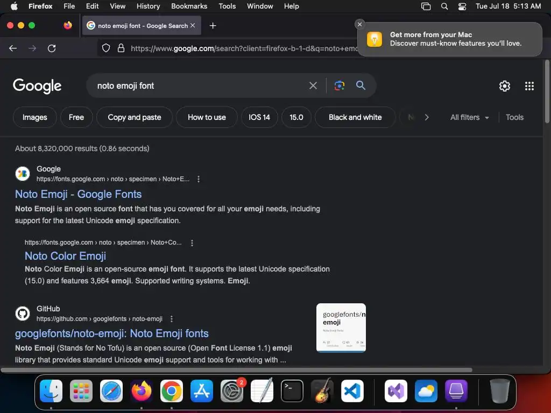Open Visual Studio Code from the Dock
The image size is (551, 413).
(352, 391)
